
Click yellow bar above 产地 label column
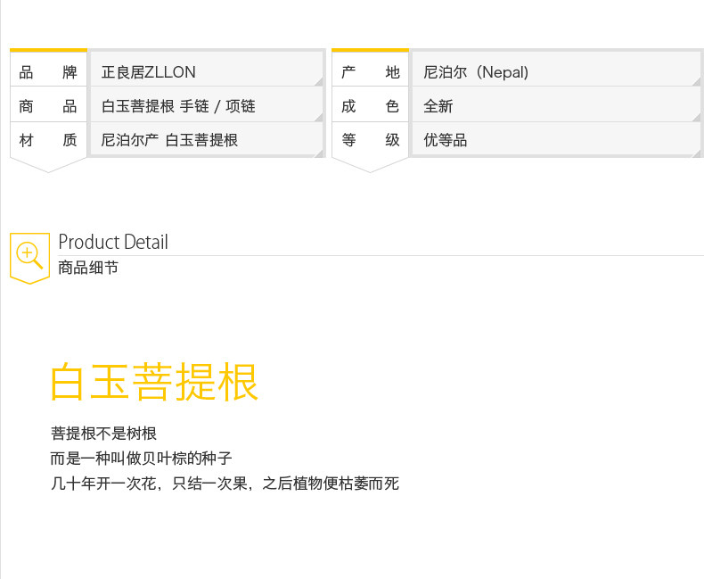(x=370, y=50)
